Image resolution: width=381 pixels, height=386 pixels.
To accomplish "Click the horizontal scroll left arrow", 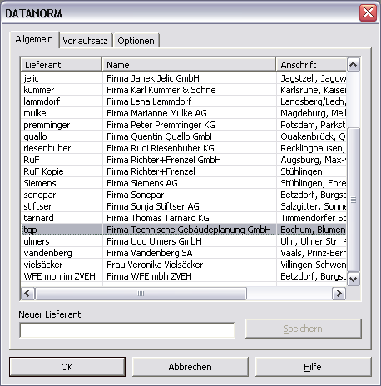I will (27, 293).
